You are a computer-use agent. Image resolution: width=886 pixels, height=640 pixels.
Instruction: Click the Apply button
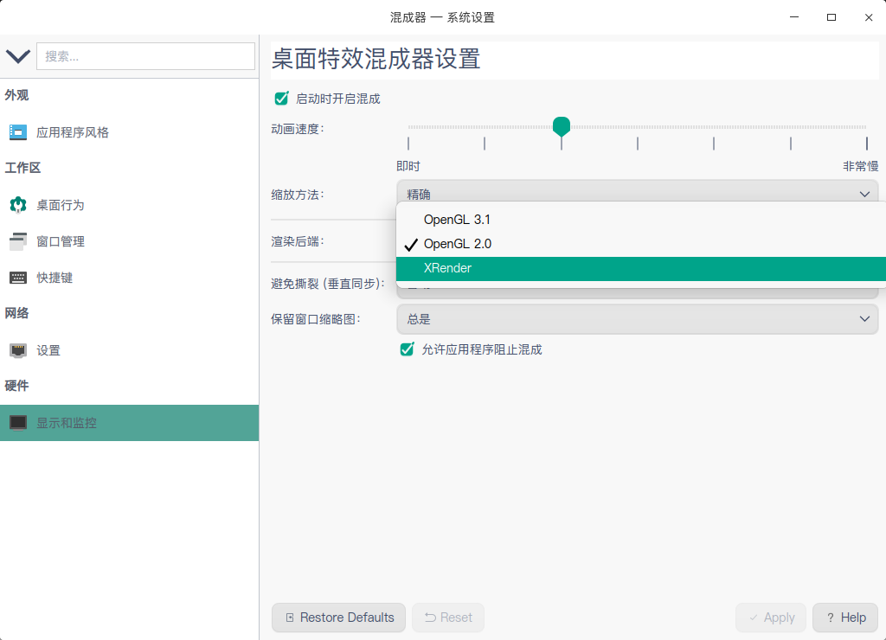(x=771, y=618)
